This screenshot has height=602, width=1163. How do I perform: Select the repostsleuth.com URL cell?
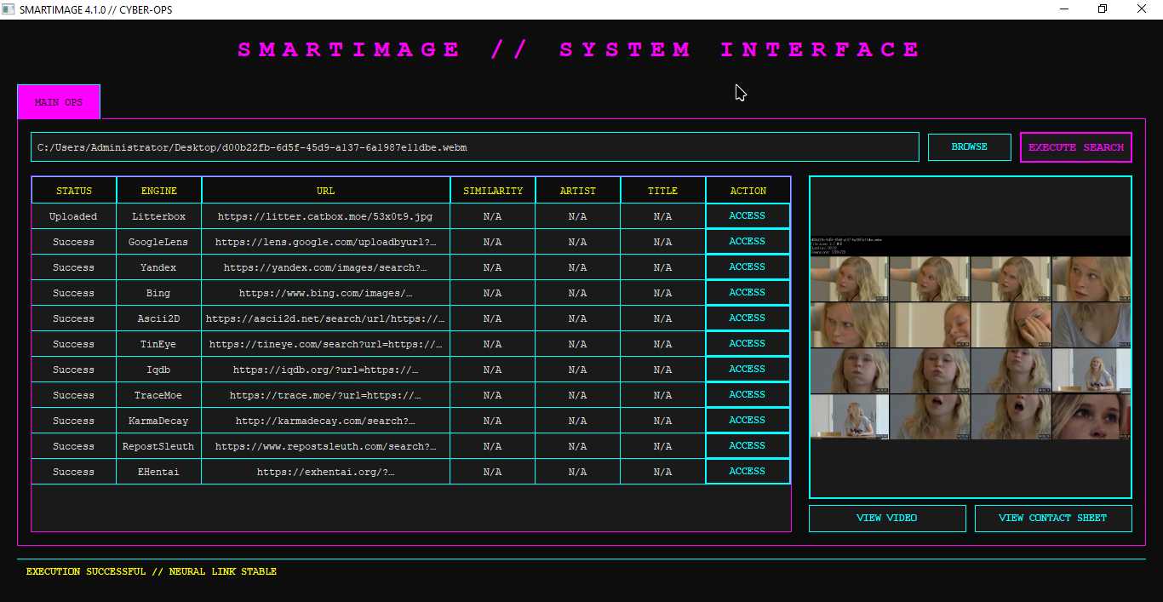pyautogui.click(x=326, y=446)
